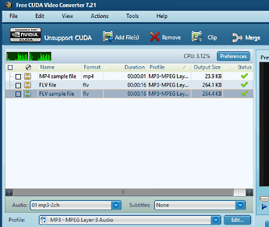
Task: Check the MP4 sample file checkbox
Action: pyautogui.click(x=18, y=76)
